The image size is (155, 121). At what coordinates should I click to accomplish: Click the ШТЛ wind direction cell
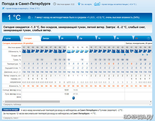[69, 82]
